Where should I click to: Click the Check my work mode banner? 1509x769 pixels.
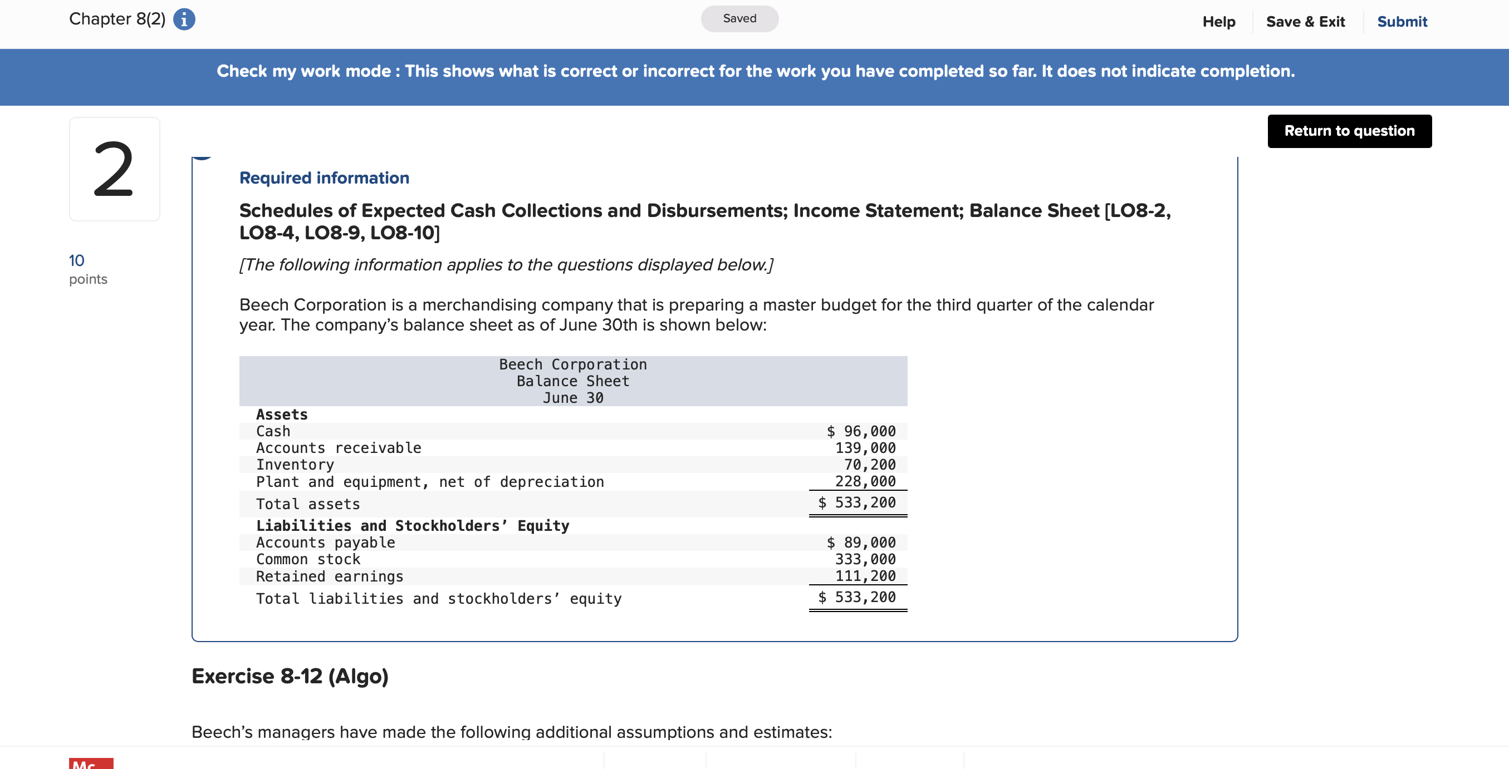click(754, 71)
